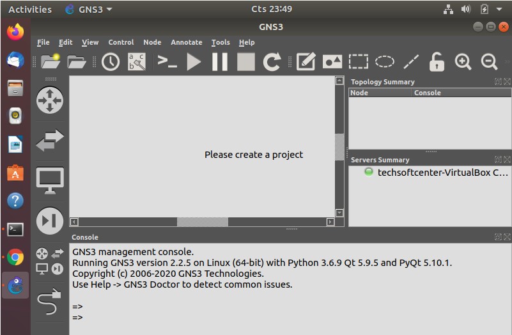Viewport: 512px width, 335px height.
Task: Click workspace vertical scrollbar up arrow
Action: pos(339,81)
